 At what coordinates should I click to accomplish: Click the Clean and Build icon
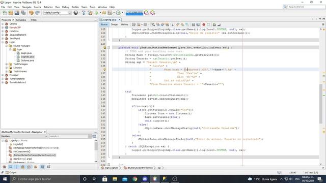(x=90, y=13)
